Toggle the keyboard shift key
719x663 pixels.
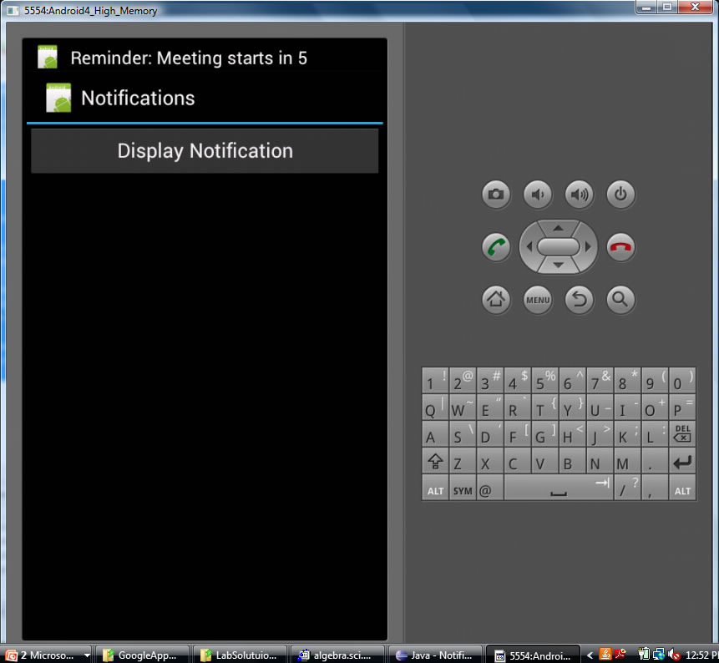coord(434,462)
